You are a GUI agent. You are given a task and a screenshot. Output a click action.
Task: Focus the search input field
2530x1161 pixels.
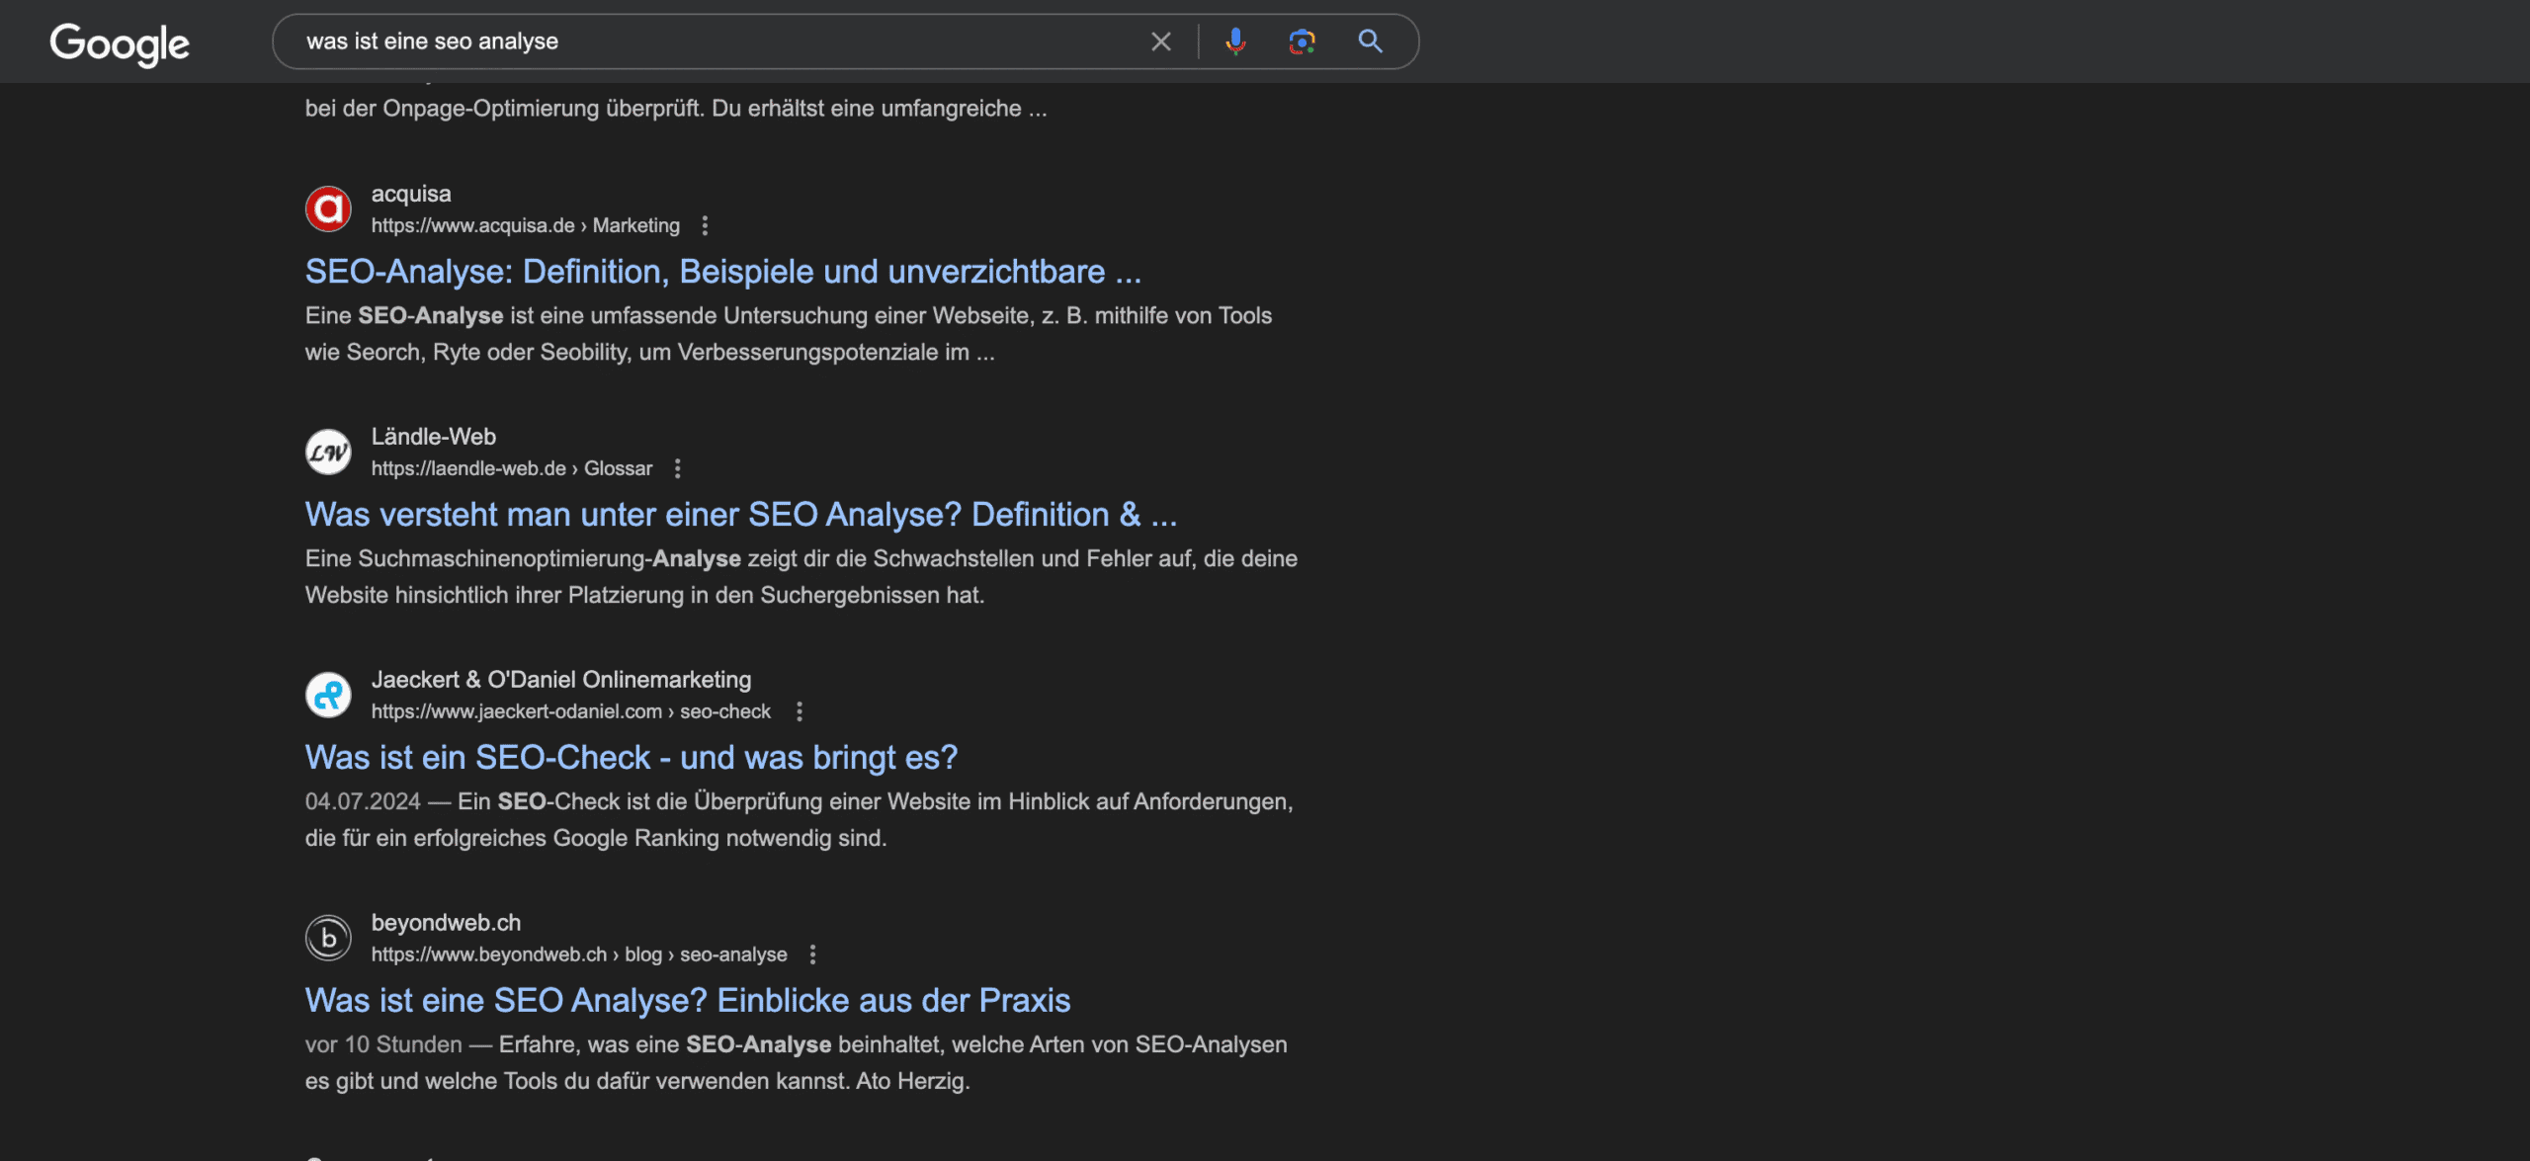point(721,41)
